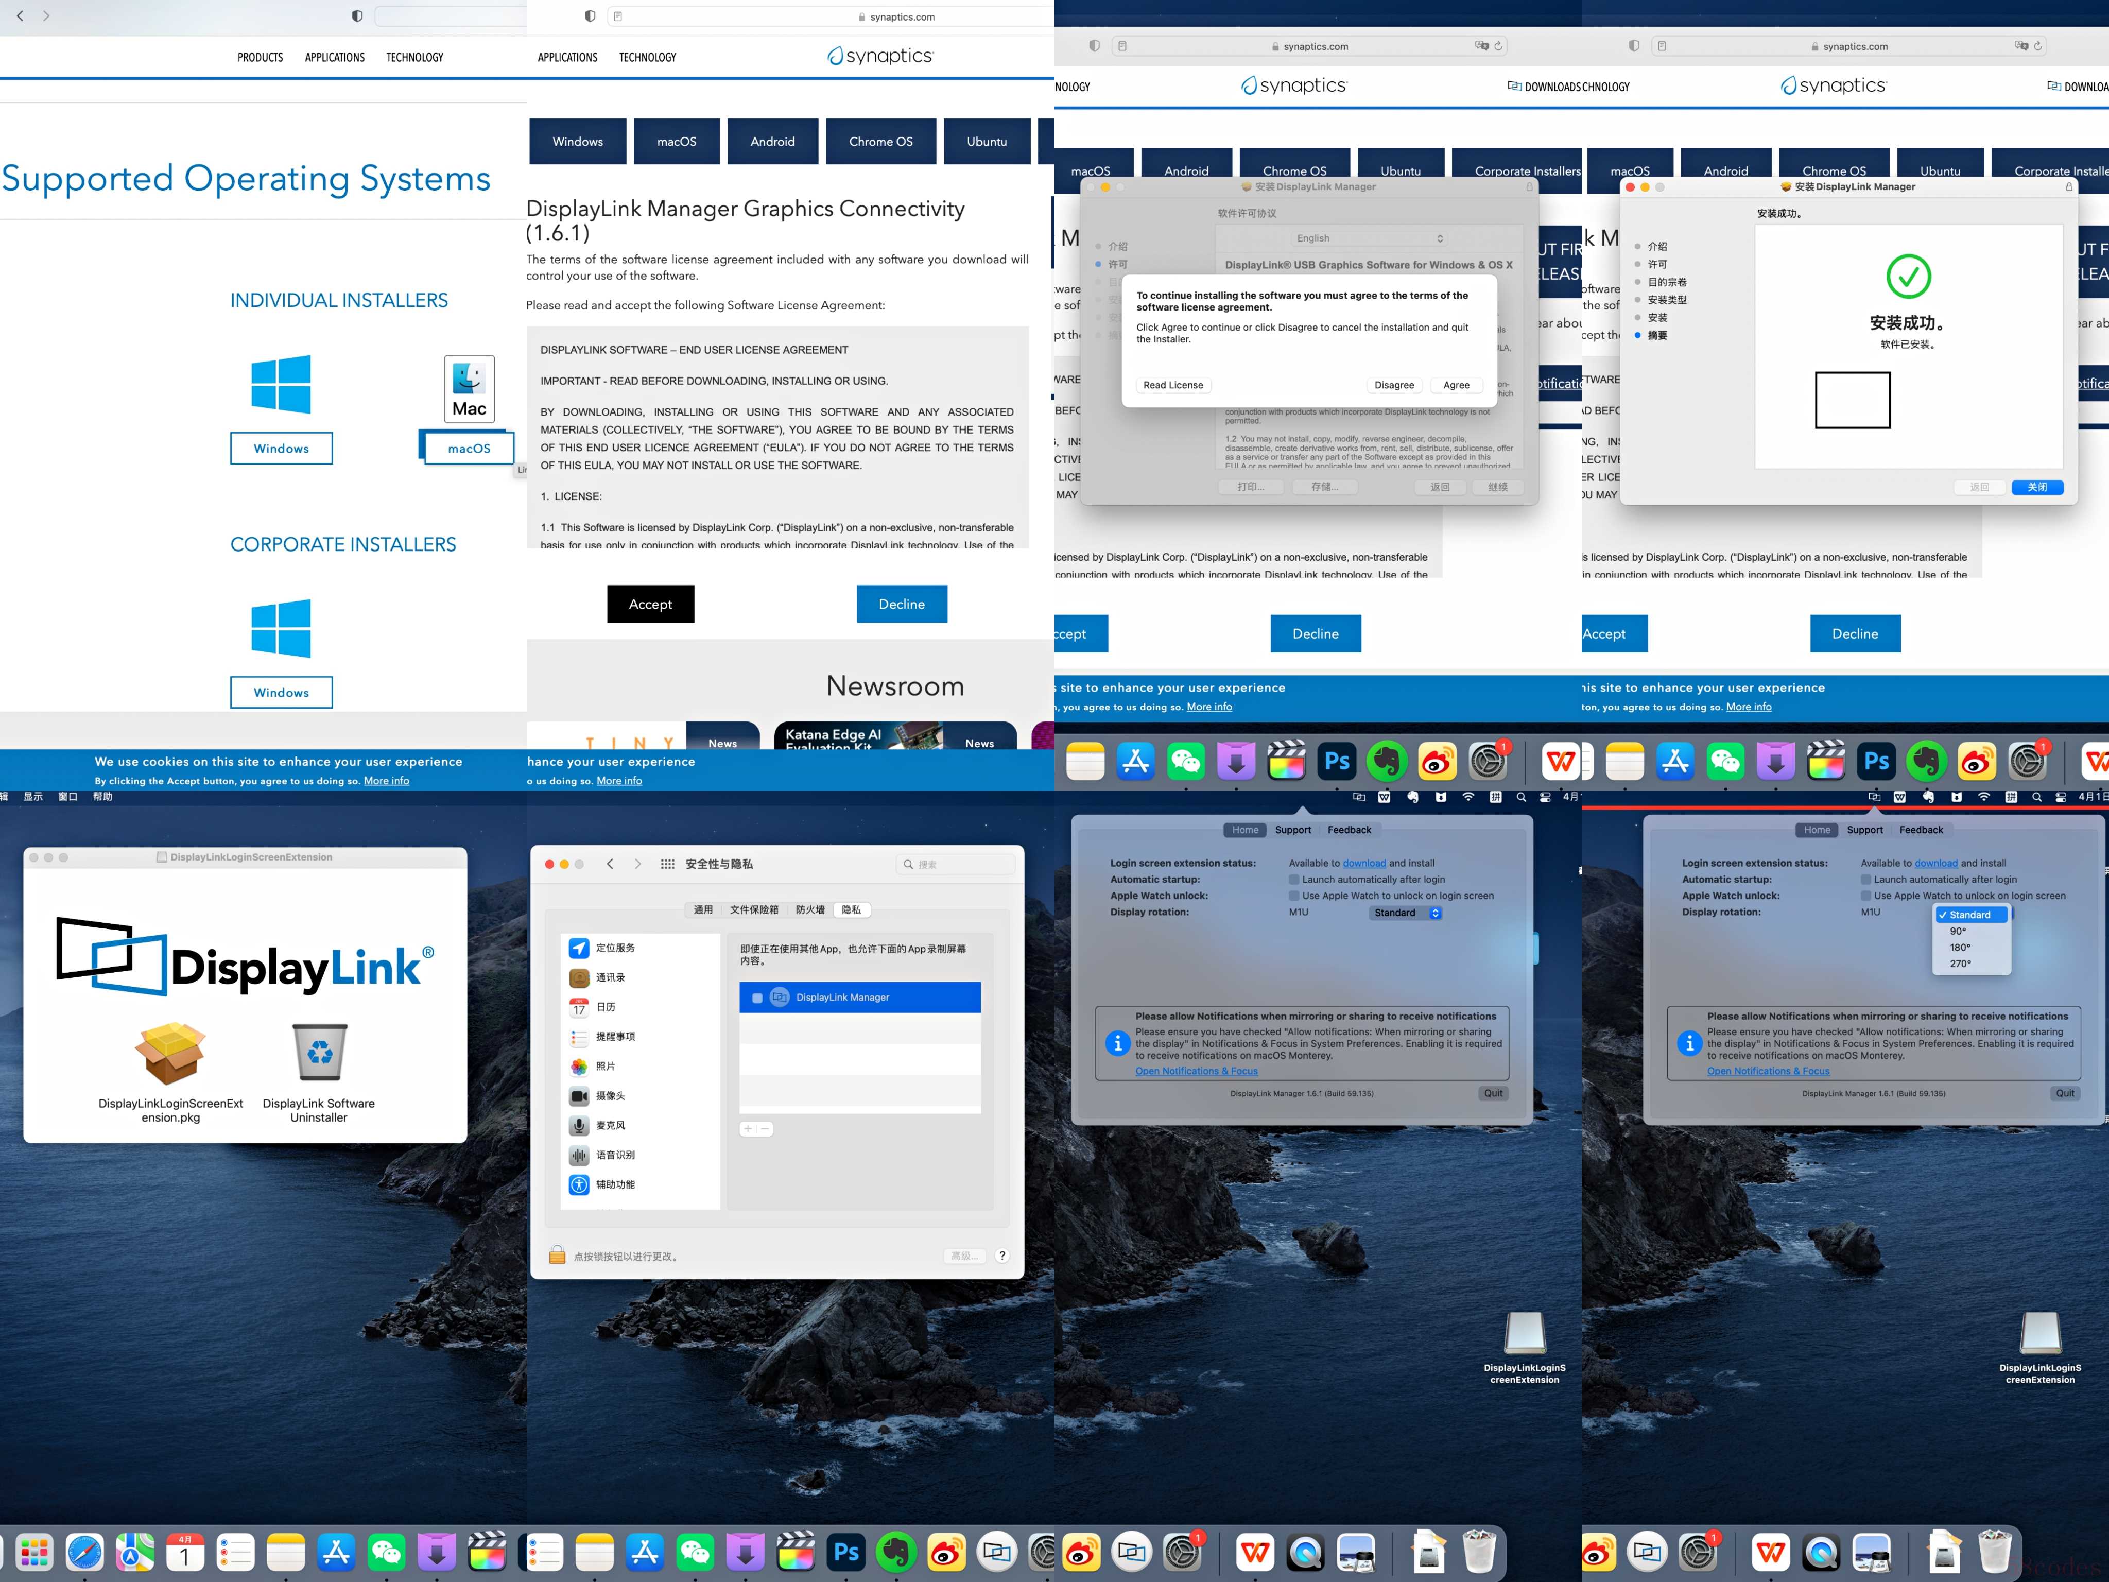Click Decline beside the black Accept button

click(x=902, y=604)
